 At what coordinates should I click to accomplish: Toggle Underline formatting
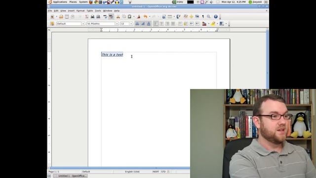click(149, 24)
